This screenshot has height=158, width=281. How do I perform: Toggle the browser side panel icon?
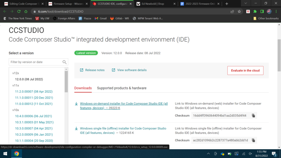262,12
